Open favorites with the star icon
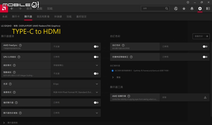The width and height of the screenshot is (212, 125). click(184, 8)
